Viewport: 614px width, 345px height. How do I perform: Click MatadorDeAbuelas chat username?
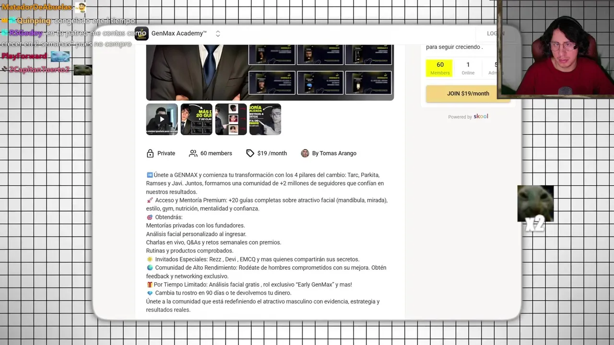[36, 7]
